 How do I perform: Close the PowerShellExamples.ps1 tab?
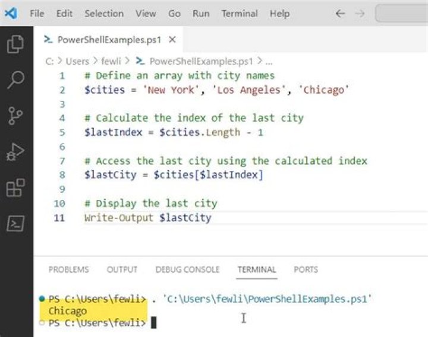172,40
